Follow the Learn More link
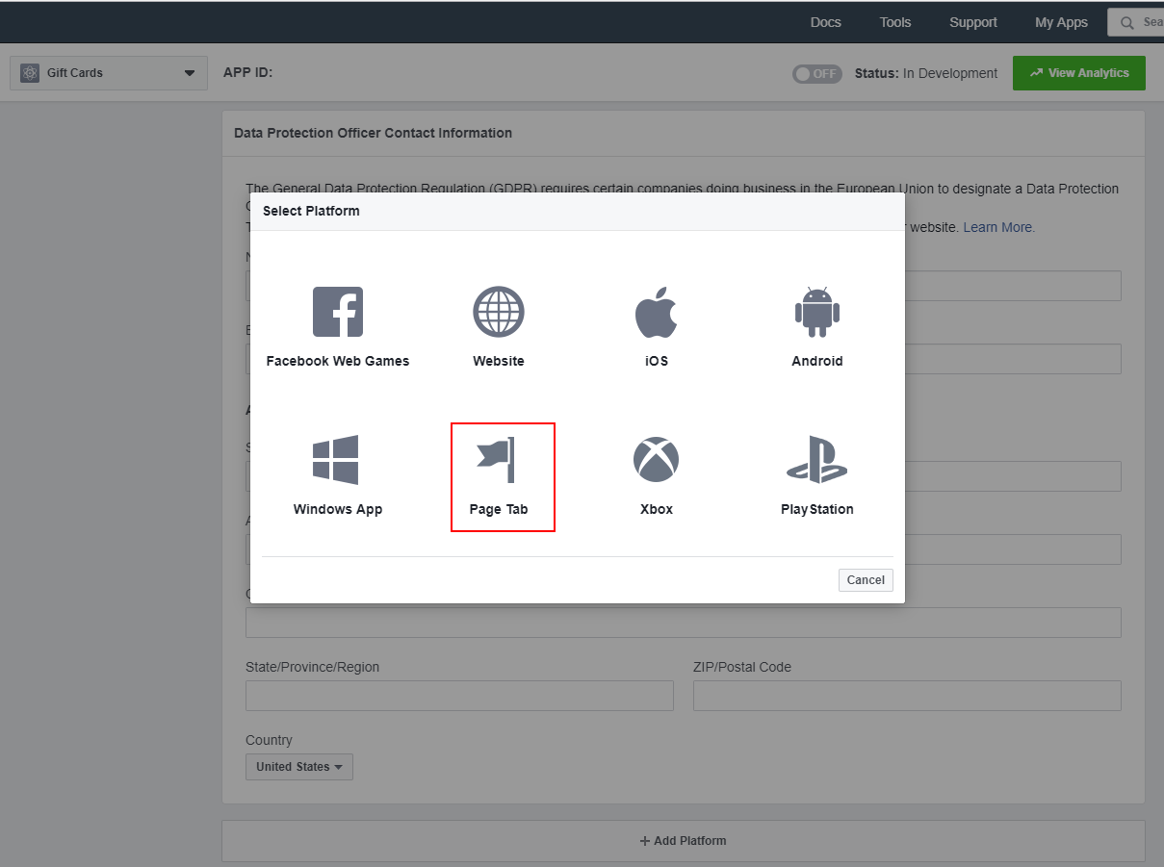 pyautogui.click(x=998, y=227)
